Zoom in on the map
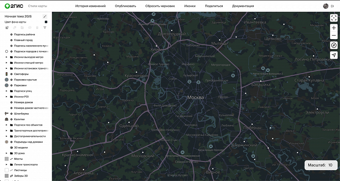The width and height of the screenshot is (340, 181). tap(333, 28)
